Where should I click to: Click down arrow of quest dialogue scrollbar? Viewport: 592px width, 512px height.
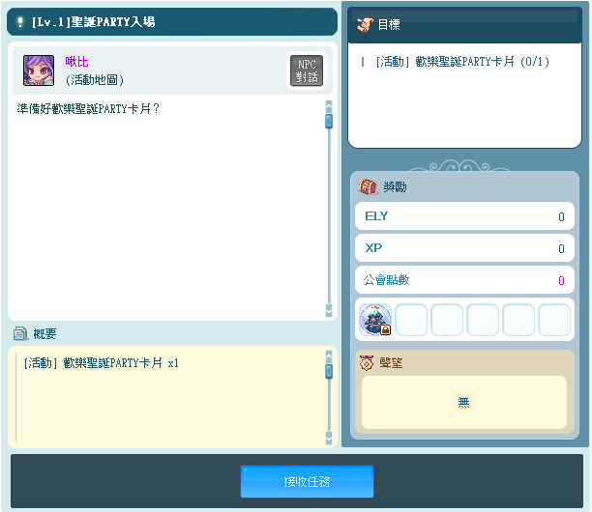(x=329, y=310)
